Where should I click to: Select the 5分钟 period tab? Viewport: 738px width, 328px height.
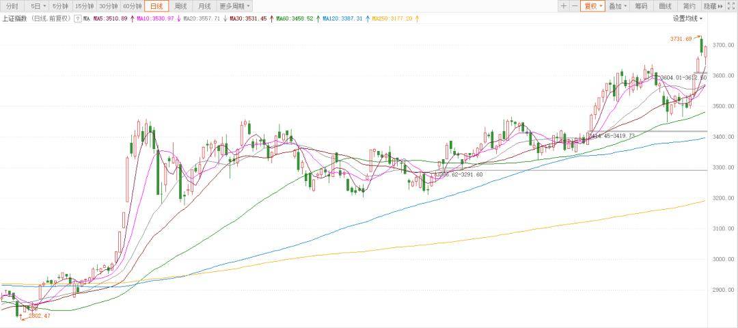pos(61,6)
